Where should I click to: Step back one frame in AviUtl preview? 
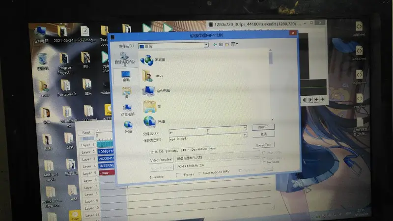pos(304,100)
